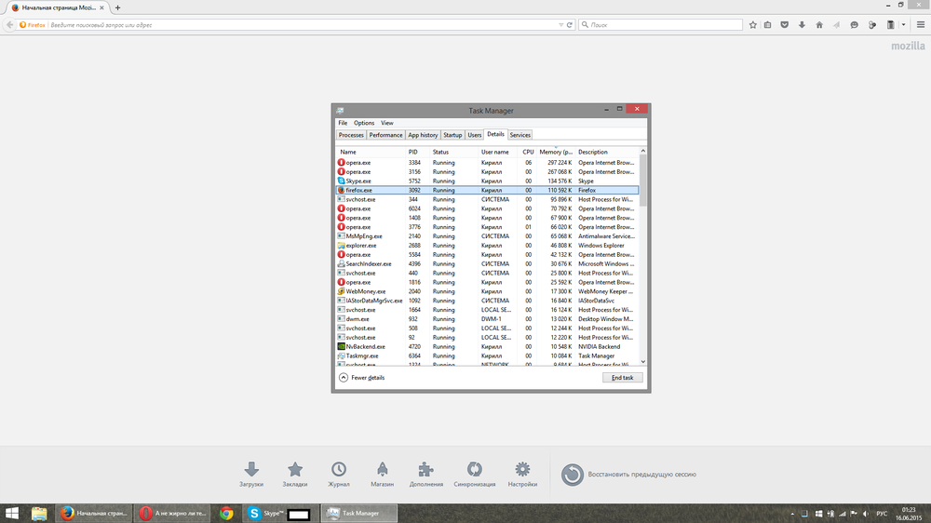This screenshot has height=523, width=931.
Task: Save page to Pocket icon
Action: tap(784, 25)
